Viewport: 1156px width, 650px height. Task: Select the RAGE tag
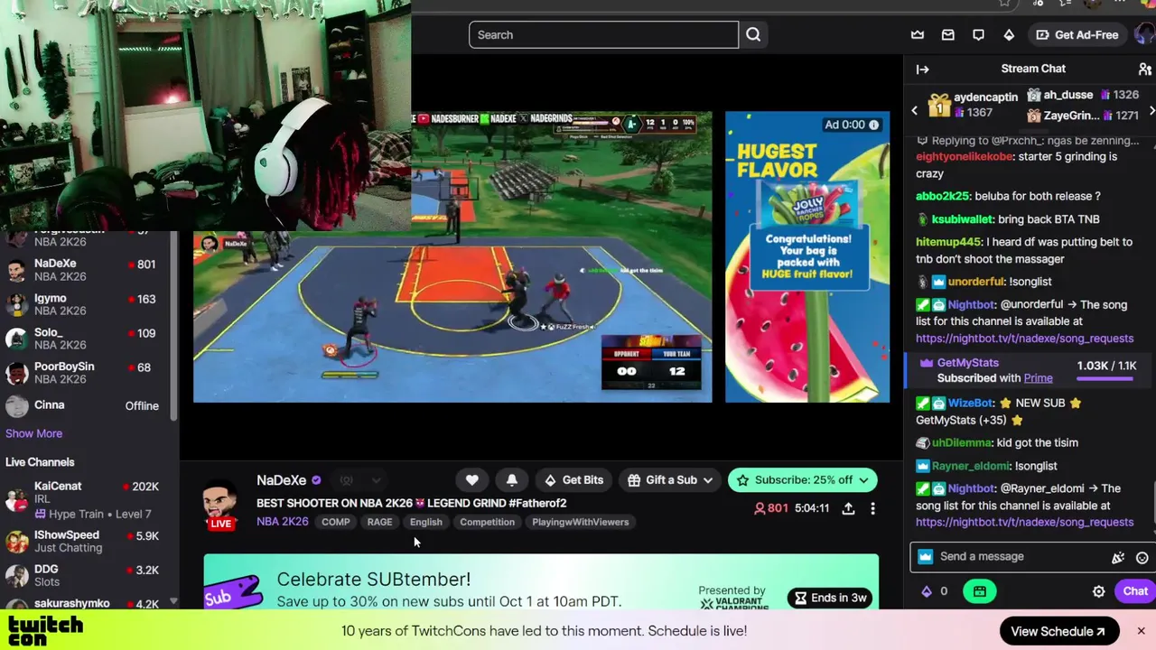pos(379,522)
